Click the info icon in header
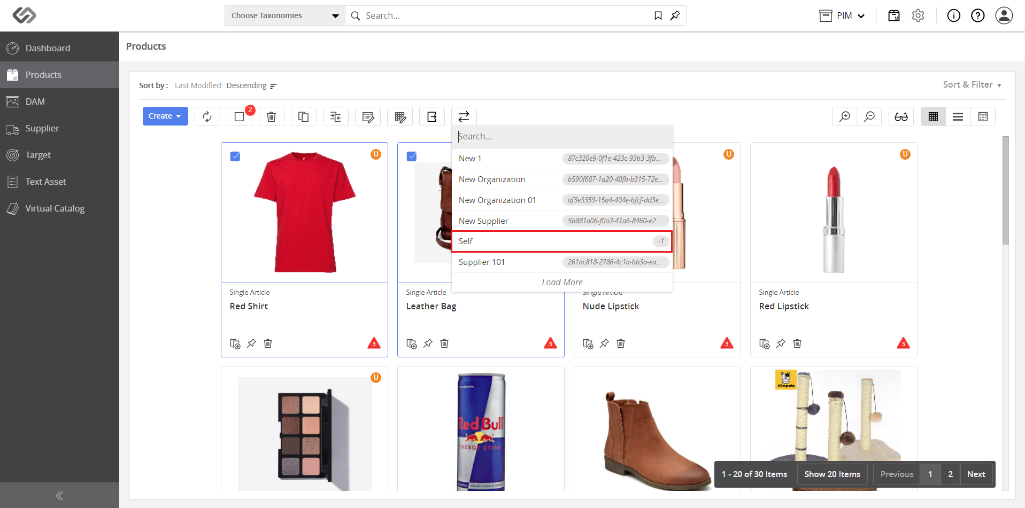 [954, 15]
